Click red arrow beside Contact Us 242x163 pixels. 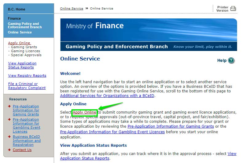tap(9, 150)
